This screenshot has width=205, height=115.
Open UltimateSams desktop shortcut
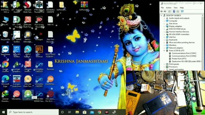point(17,95)
